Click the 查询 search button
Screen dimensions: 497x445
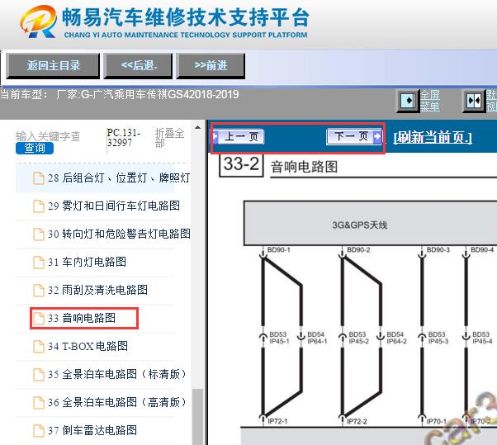(35, 148)
